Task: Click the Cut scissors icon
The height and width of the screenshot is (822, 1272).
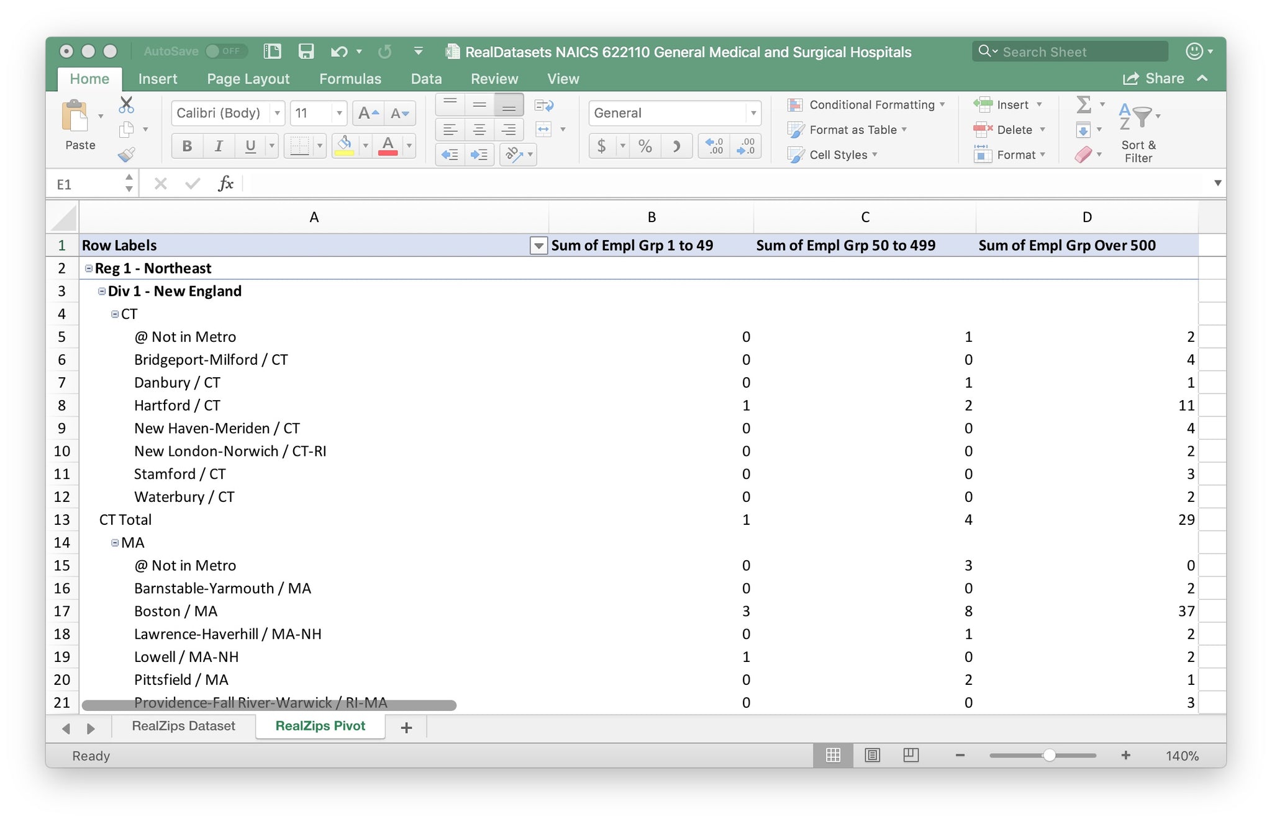Action: [x=126, y=104]
